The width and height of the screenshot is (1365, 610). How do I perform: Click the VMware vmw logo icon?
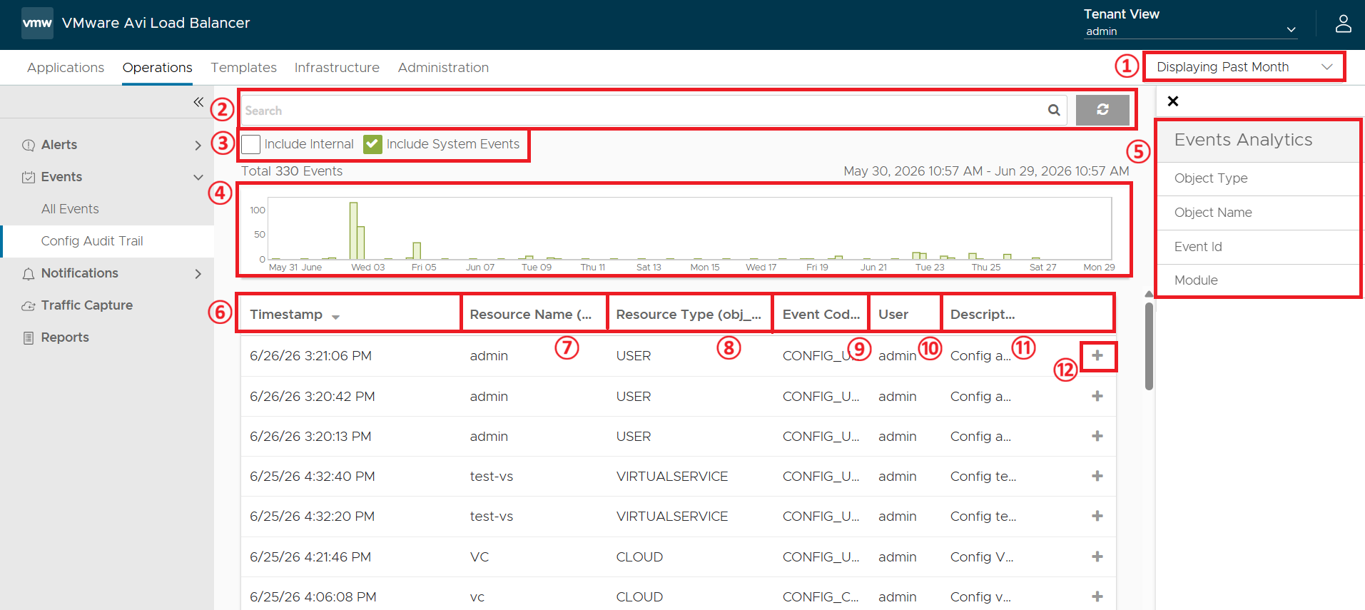[37, 23]
